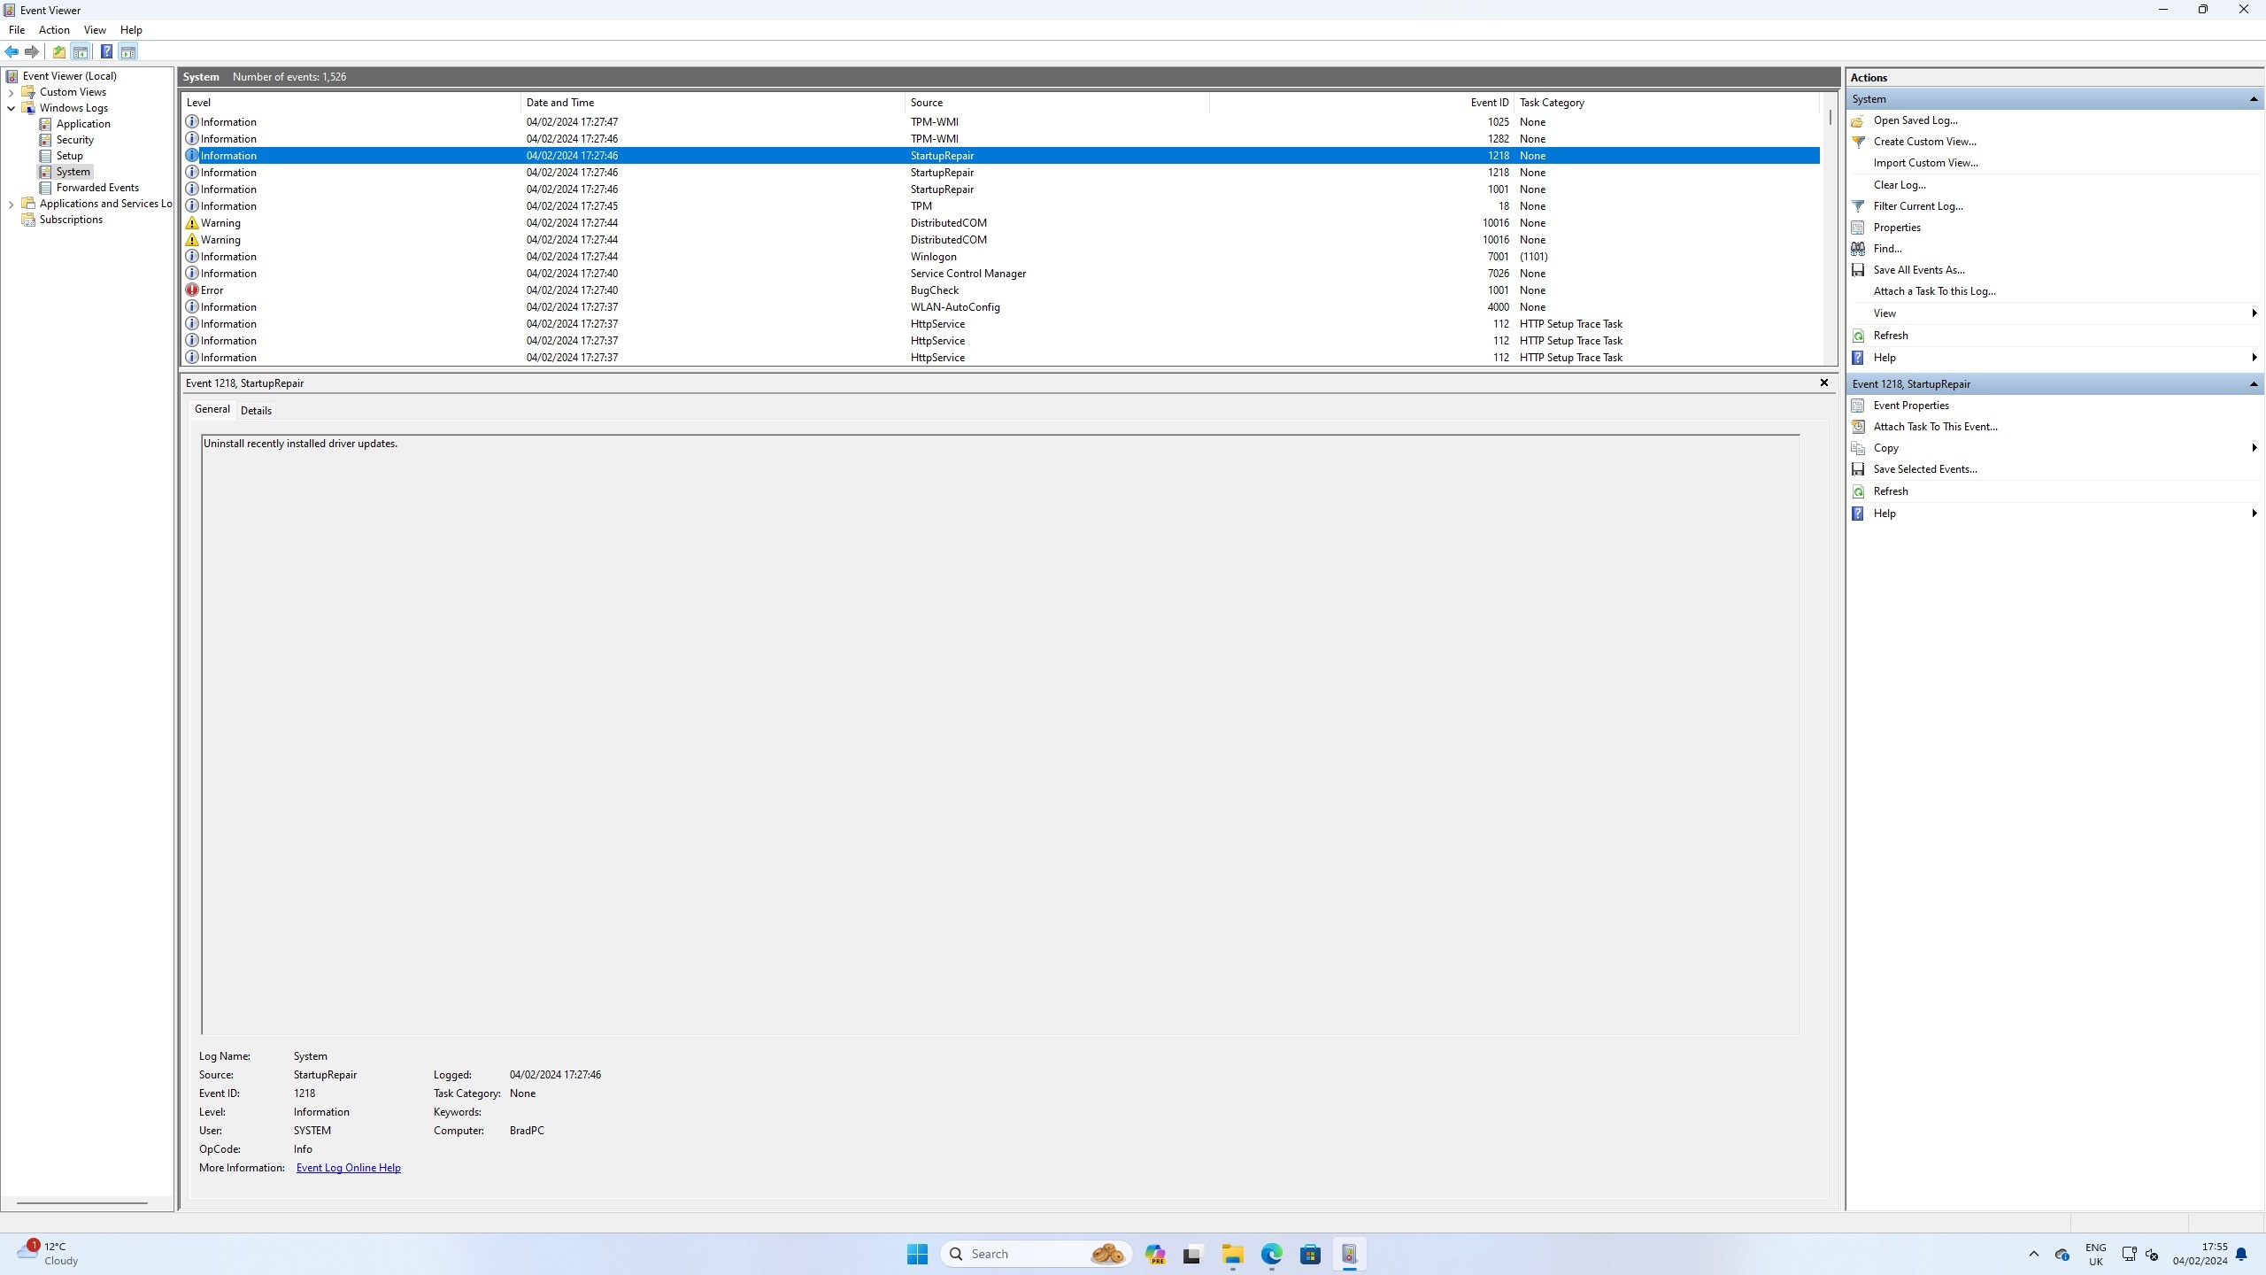The image size is (2266, 1275).
Task: Click the Filter Current Log funnel icon
Action: (x=1858, y=206)
